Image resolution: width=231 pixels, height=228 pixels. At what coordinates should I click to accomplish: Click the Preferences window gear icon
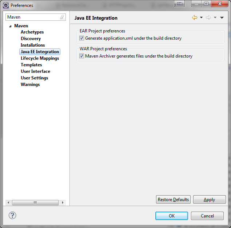(6, 5)
